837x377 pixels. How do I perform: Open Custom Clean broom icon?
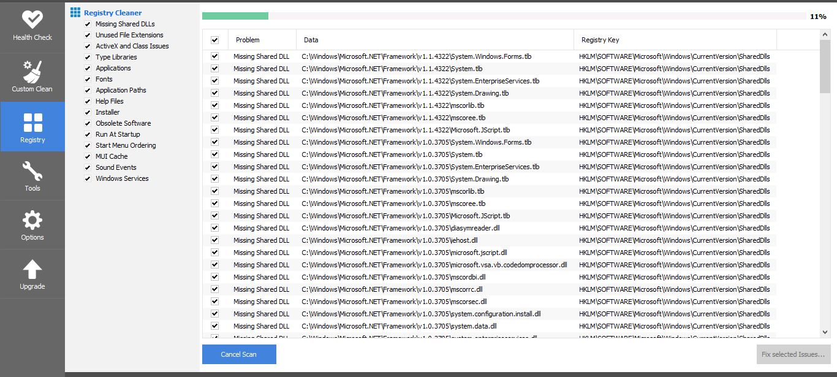[32, 72]
